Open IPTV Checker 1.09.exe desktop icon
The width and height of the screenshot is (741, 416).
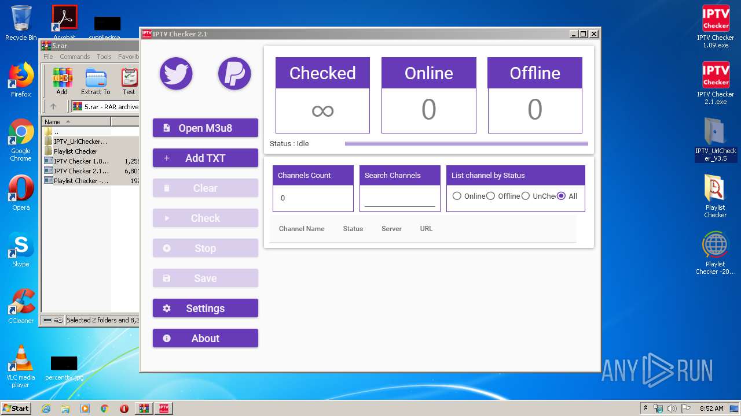pos(716,27)
